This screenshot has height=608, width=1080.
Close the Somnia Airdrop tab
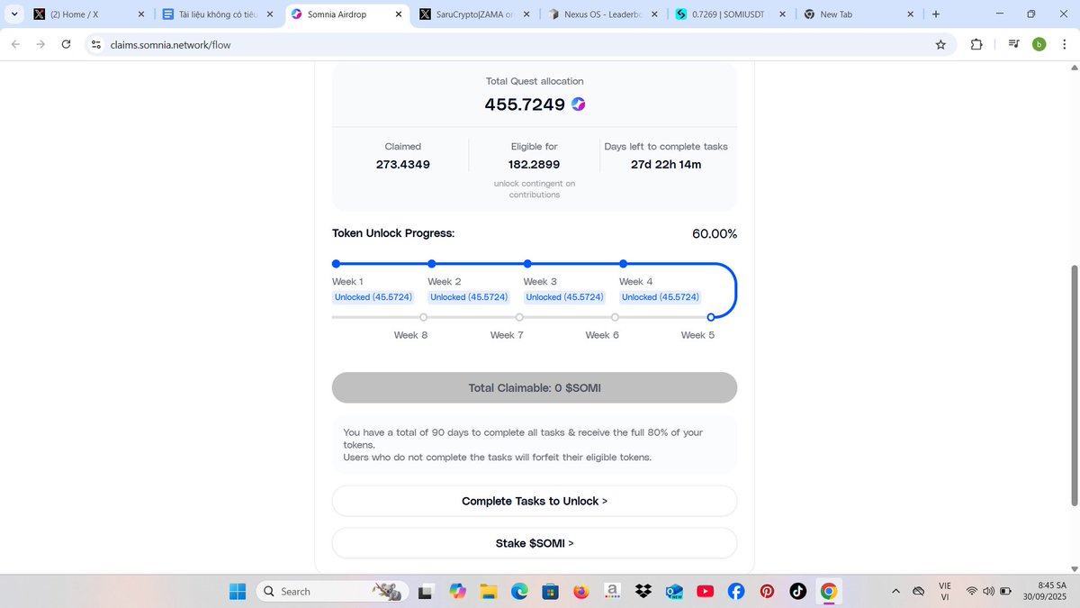click(398, 14)
